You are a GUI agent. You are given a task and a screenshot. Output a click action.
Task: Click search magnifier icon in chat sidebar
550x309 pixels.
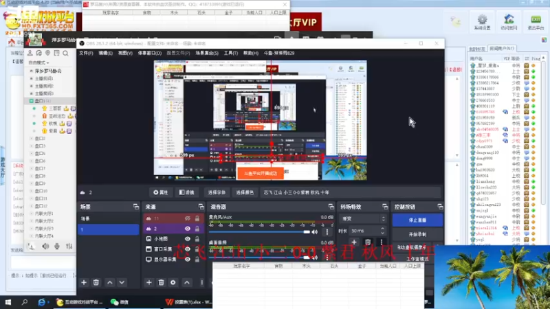65,54
